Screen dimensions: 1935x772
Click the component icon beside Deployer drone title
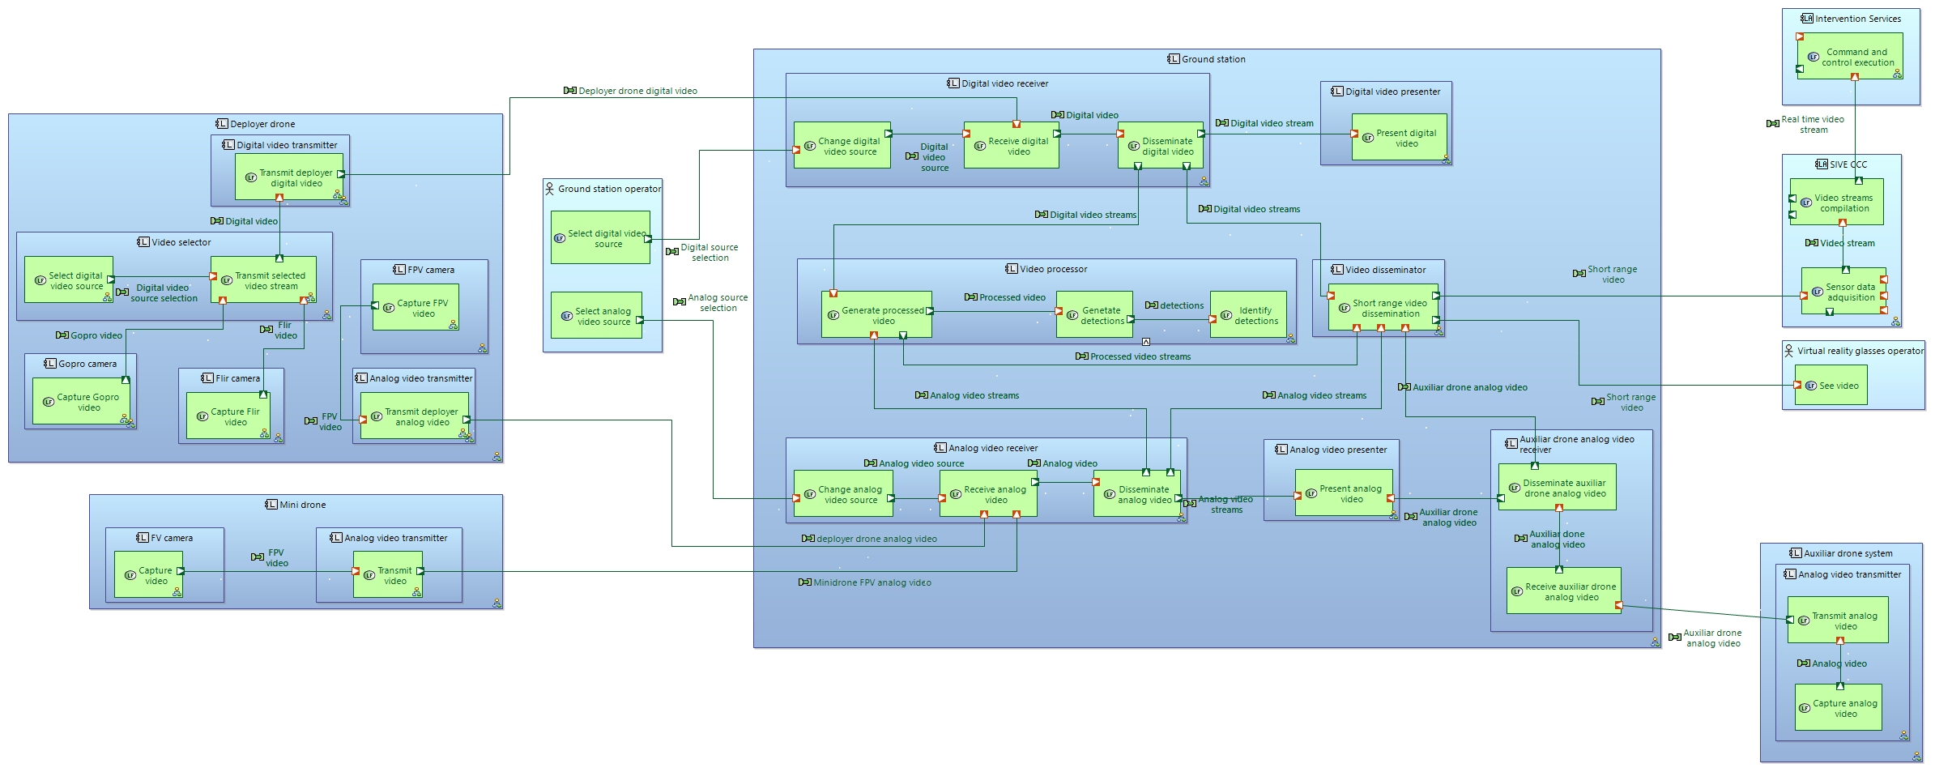pos(222,124)
